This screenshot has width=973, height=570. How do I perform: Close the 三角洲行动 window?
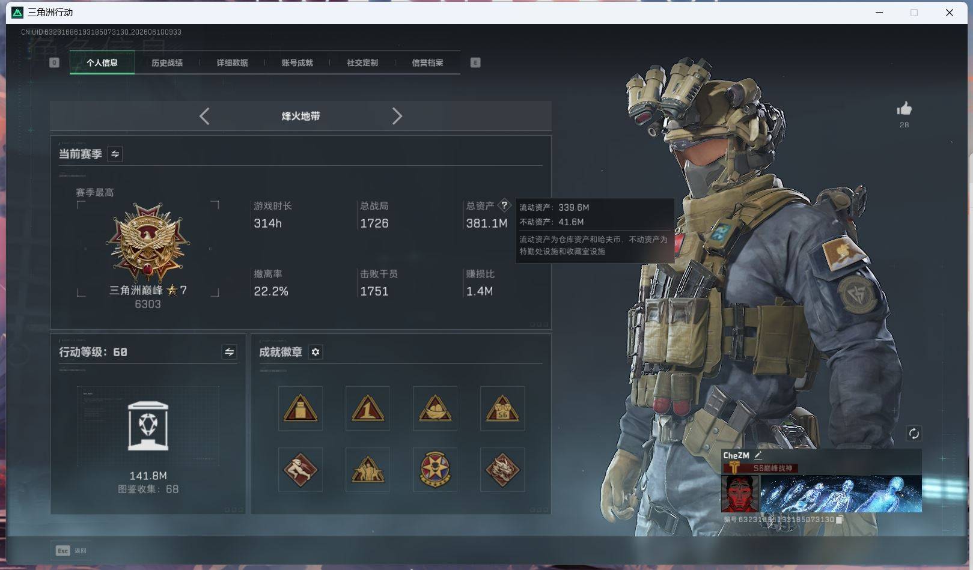[950, 12]
